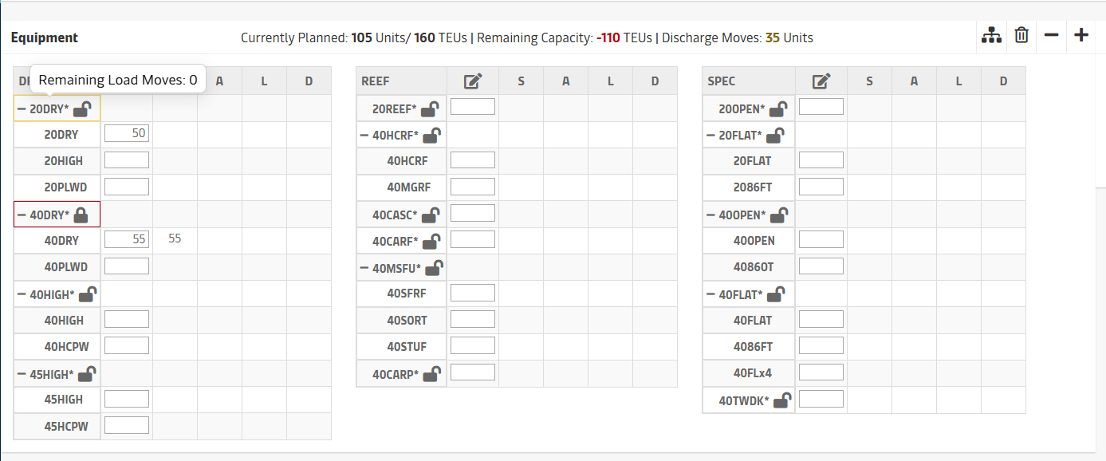Click the minus collapse icon in Equipment header
This screenshot has width=1106, height=461.
coord(1051,36)
